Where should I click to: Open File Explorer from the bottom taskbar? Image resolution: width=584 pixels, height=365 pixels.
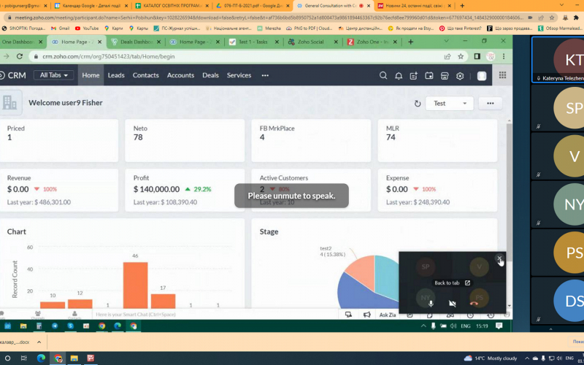point(74,358)
